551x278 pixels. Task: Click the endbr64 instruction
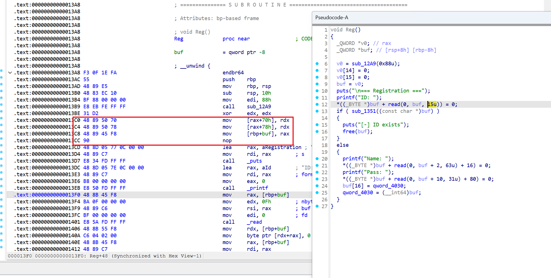pyautogui.click(x=233, y=73)
